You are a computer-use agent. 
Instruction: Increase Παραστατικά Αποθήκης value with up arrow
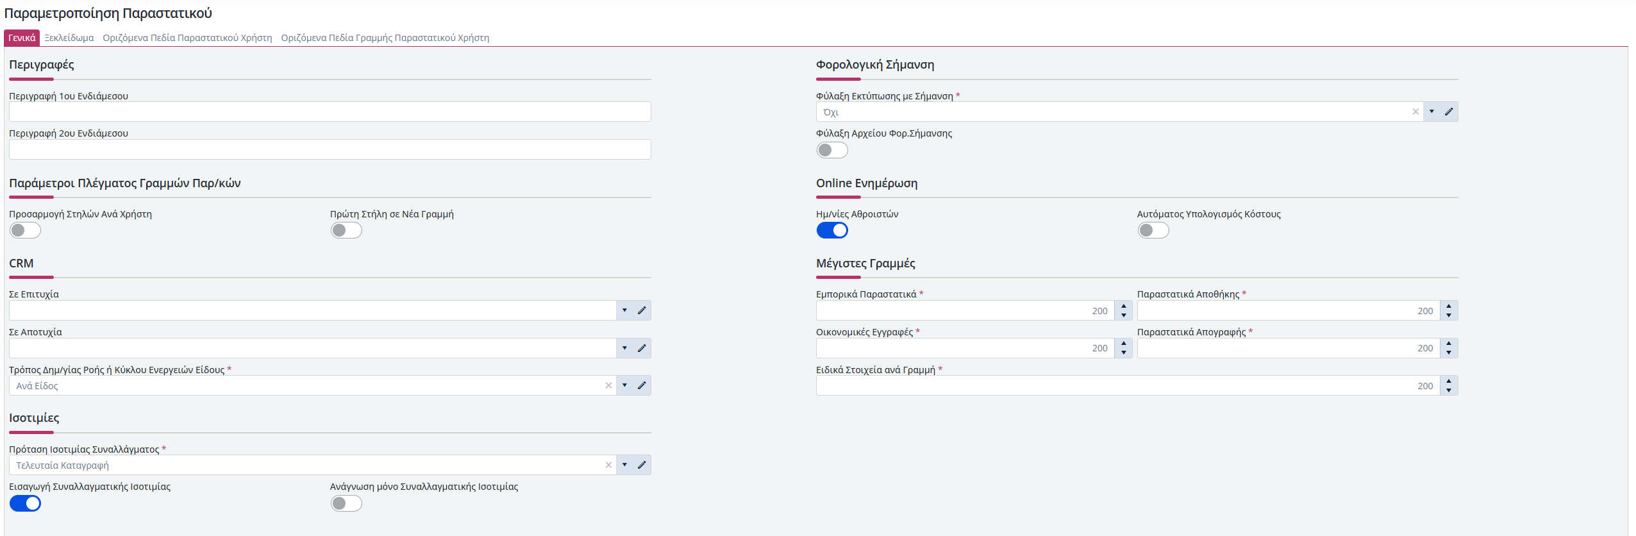1449,306
